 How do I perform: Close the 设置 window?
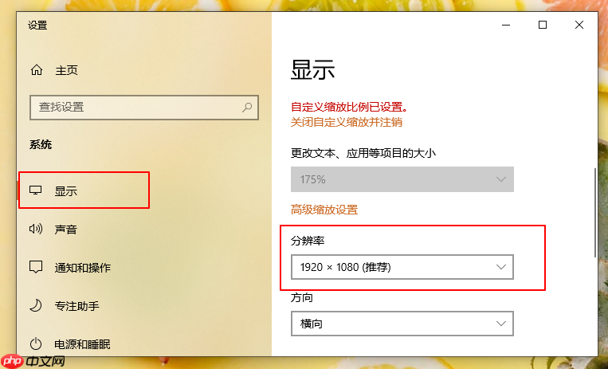click(579, 25)
